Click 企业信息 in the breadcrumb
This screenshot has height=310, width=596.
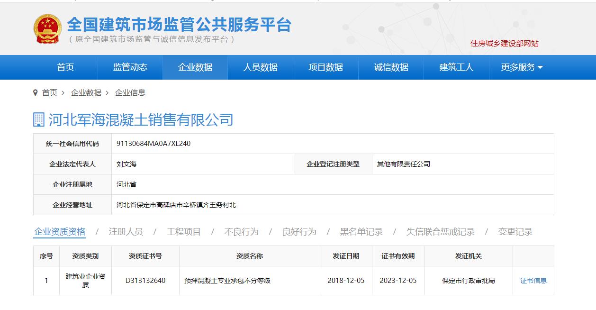(130, 92)
